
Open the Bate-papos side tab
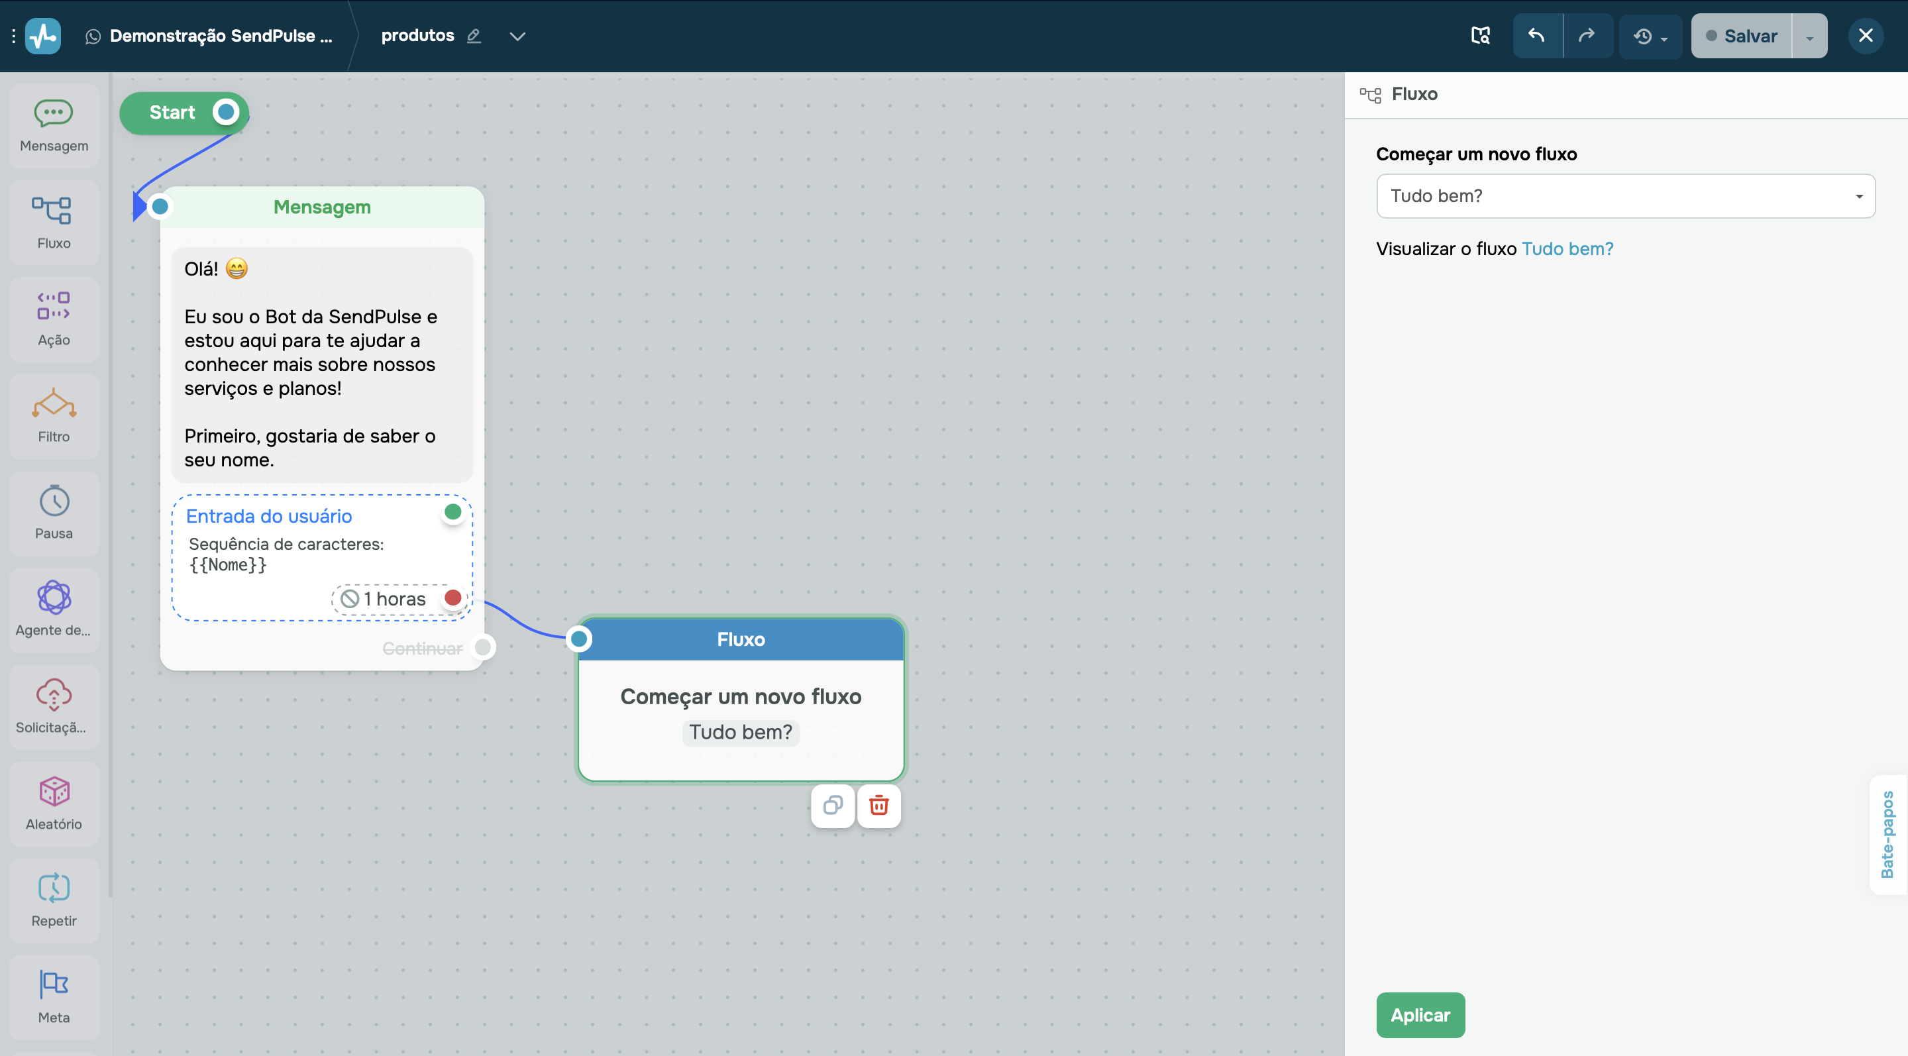[x=1887, y=835]
